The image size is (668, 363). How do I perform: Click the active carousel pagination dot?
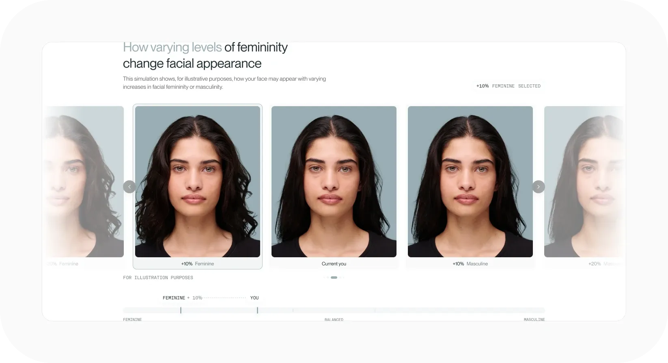point(334,278)
